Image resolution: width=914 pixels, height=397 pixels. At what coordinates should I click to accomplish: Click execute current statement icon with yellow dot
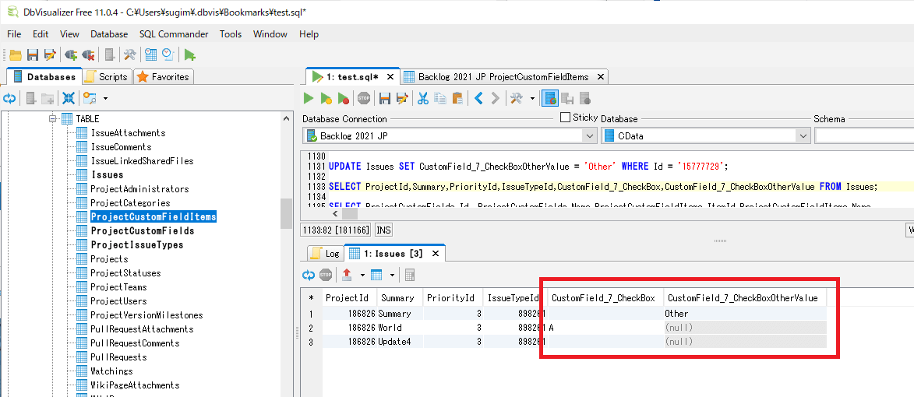pos(326,98)
